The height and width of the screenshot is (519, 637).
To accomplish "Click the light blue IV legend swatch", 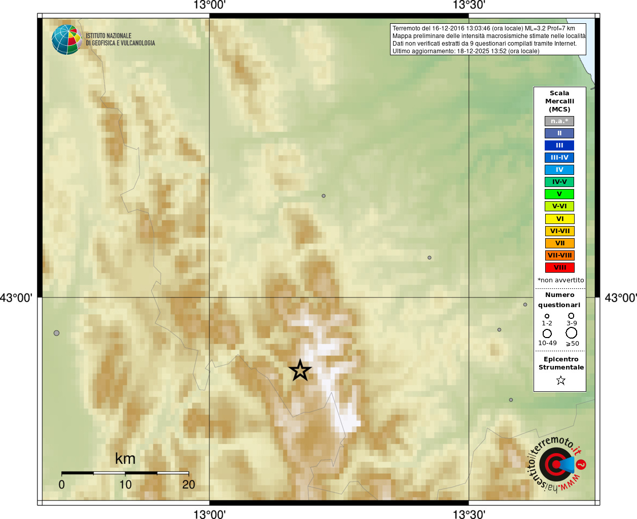I will 559,170.
